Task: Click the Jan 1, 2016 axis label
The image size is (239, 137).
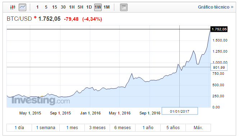Action: [x=90, y=113]
